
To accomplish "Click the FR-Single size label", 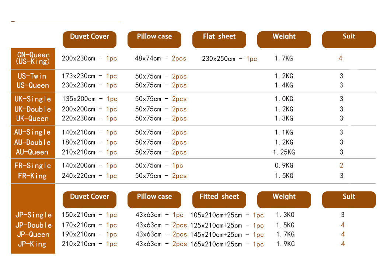I will point(33,166).
